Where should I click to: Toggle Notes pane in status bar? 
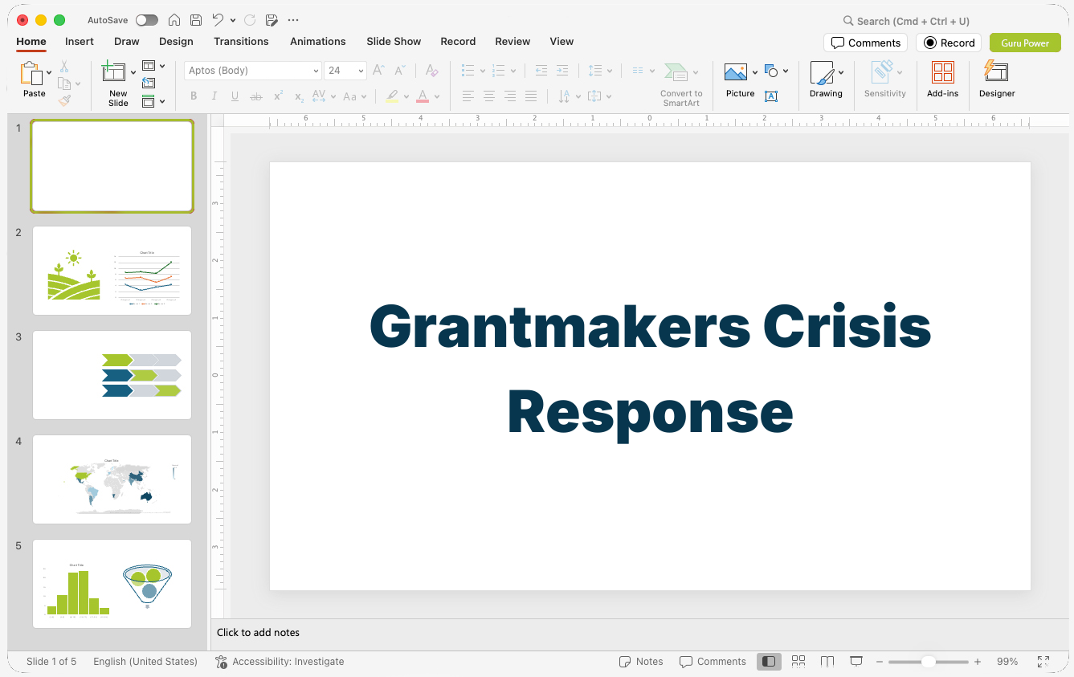[x=641, y=662]
